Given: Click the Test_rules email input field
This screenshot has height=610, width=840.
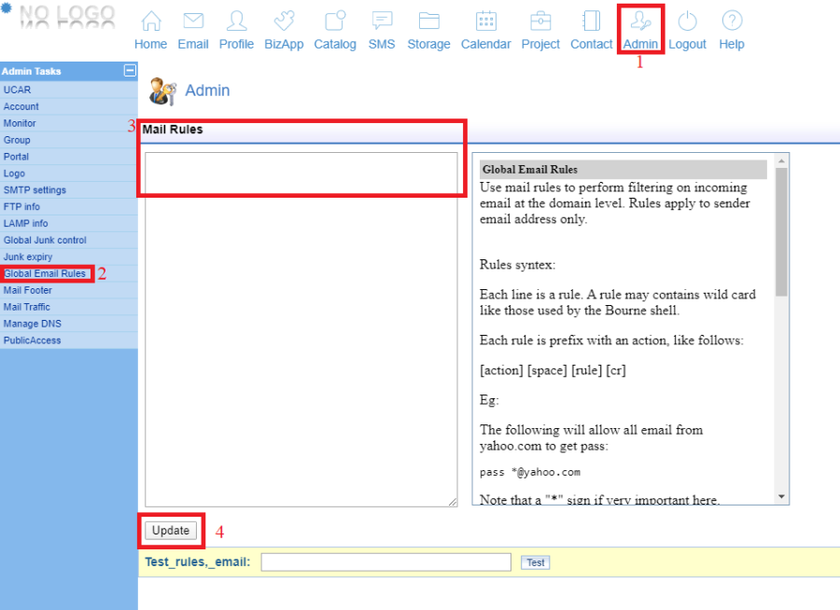Looking at the screenshot, I should (x=385, y=561).
